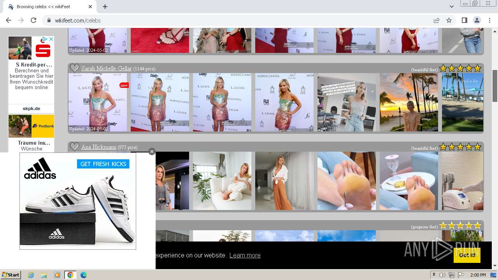The image size is (498, 280).
Task: Rate Ana Hickmann third star
Action: (460, 147)
